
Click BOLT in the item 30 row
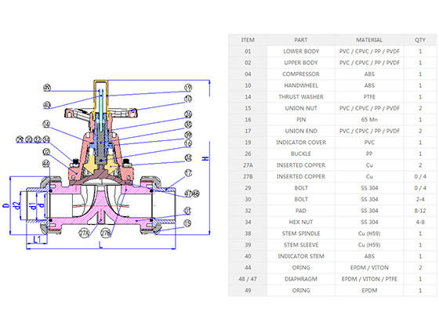[x=301, y=200]
